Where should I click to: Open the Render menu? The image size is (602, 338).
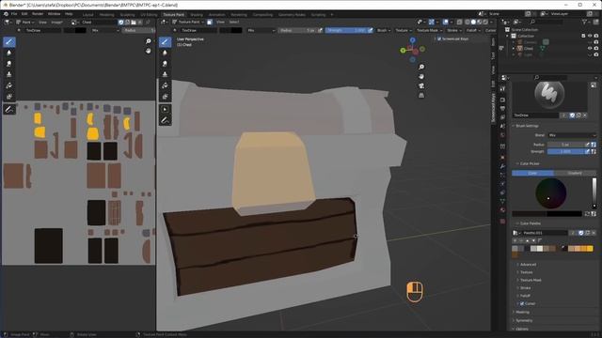coord(38,14)
